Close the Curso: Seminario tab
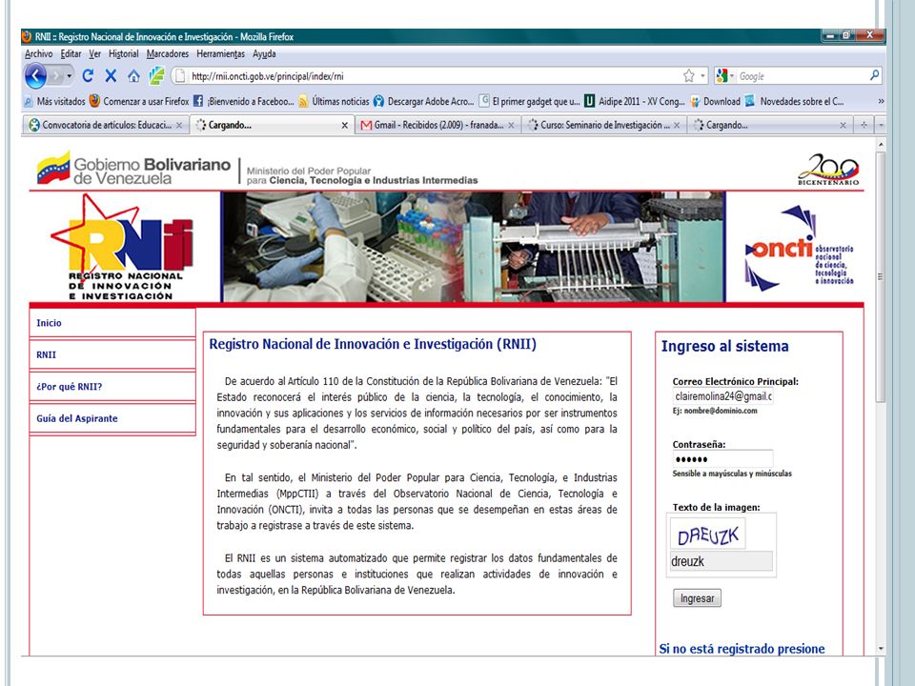 coord(677,125)
